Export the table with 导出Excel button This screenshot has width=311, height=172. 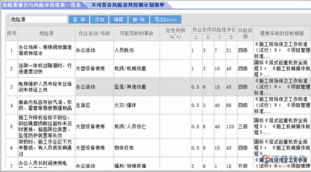click(x=165, y=19)
